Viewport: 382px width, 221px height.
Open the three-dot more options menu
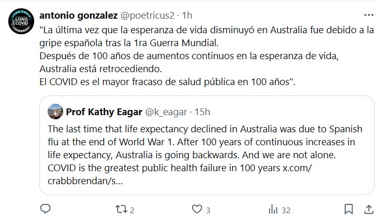367,15
